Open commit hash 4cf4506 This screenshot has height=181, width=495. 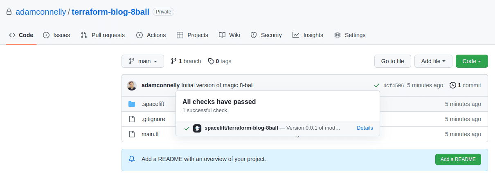(x=394, y=86)
